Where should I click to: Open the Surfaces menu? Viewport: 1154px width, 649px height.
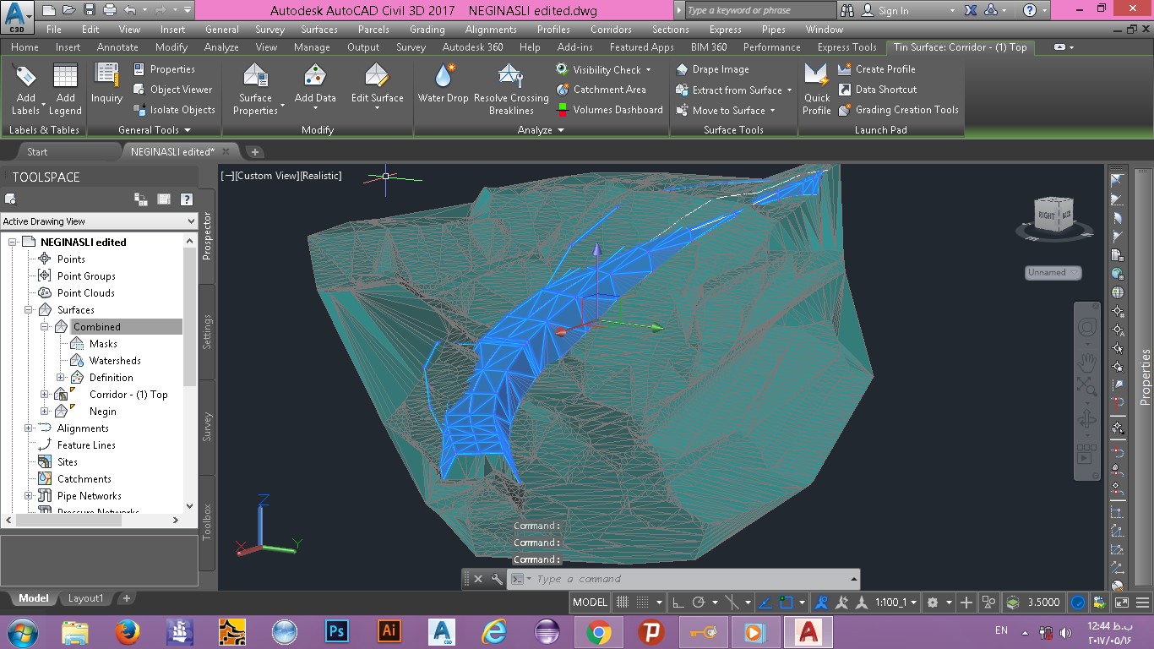click(x=319, y=30)
